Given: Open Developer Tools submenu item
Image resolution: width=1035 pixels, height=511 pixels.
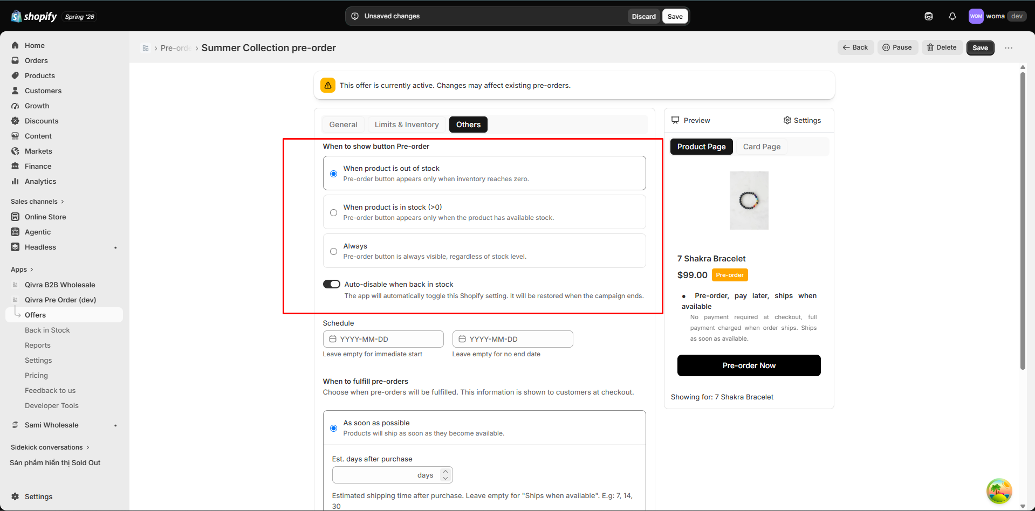Looking at the screenshot, I should tap(52, 405).
